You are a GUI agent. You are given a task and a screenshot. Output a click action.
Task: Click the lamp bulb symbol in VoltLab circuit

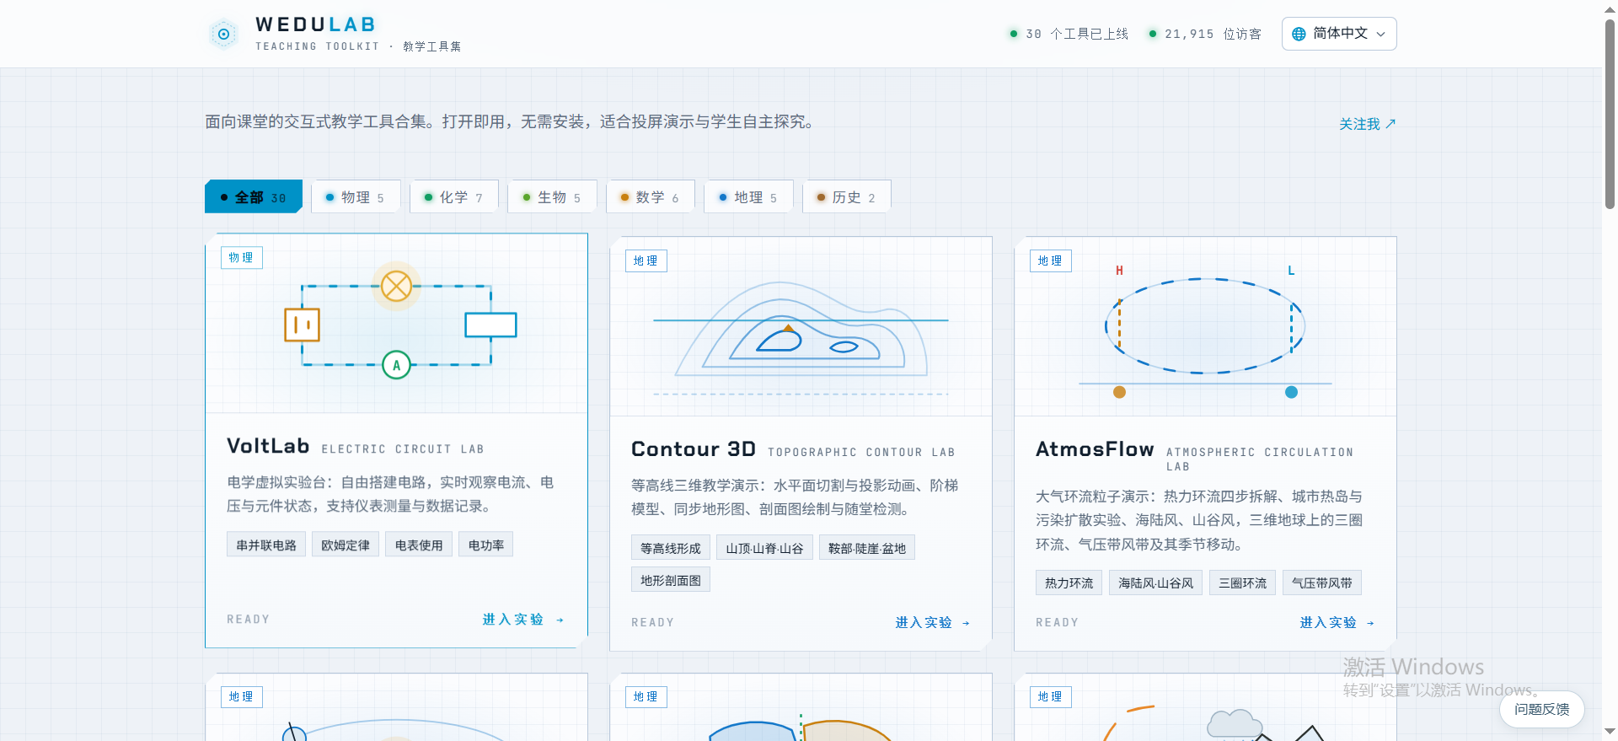point(396,286)
